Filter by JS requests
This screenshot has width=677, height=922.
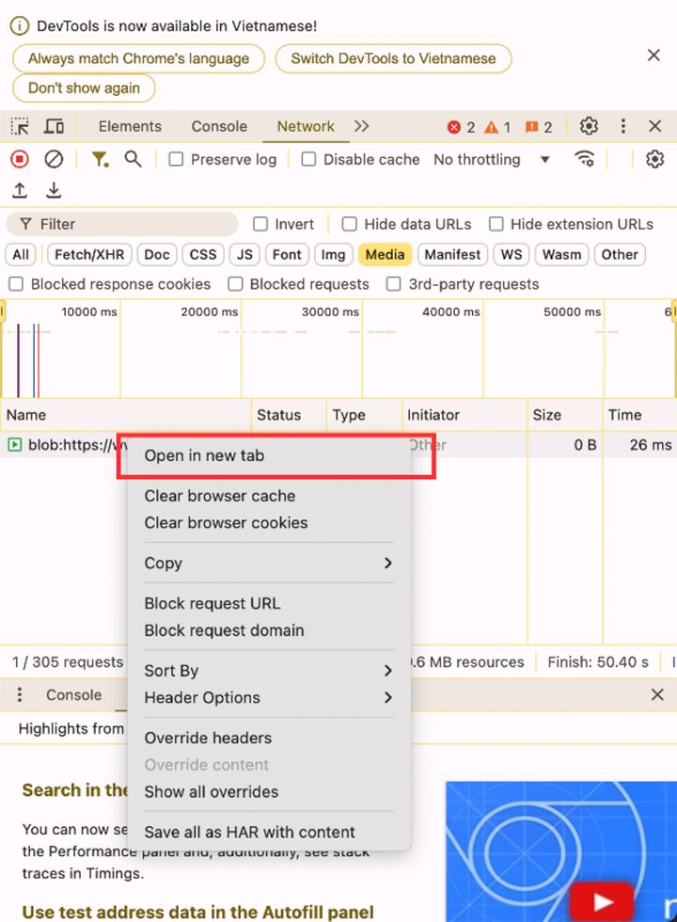pyautogui.click(x=244, y=255)
